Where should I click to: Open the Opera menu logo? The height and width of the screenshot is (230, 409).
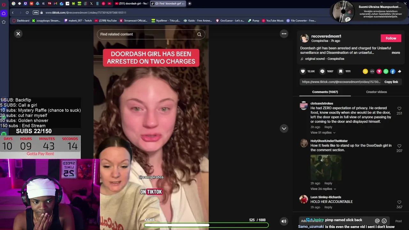(x=4, y=4)
